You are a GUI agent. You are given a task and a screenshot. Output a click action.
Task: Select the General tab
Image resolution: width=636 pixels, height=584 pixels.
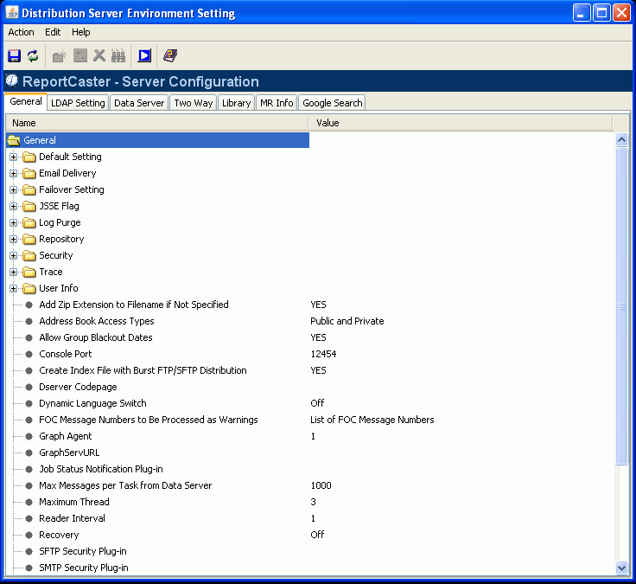point(26,101)
